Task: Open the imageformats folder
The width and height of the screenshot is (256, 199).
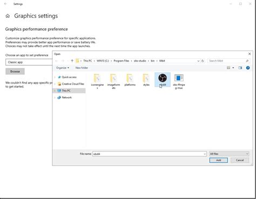Action: pos(113,82)
